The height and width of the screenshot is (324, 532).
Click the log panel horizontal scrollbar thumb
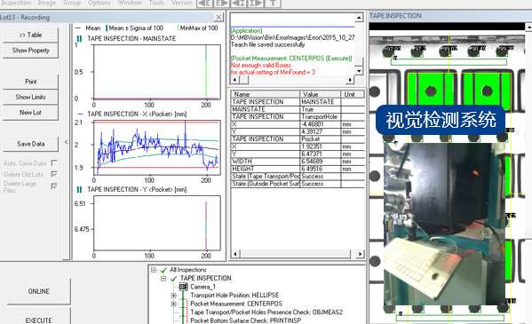tap(244, 80)
